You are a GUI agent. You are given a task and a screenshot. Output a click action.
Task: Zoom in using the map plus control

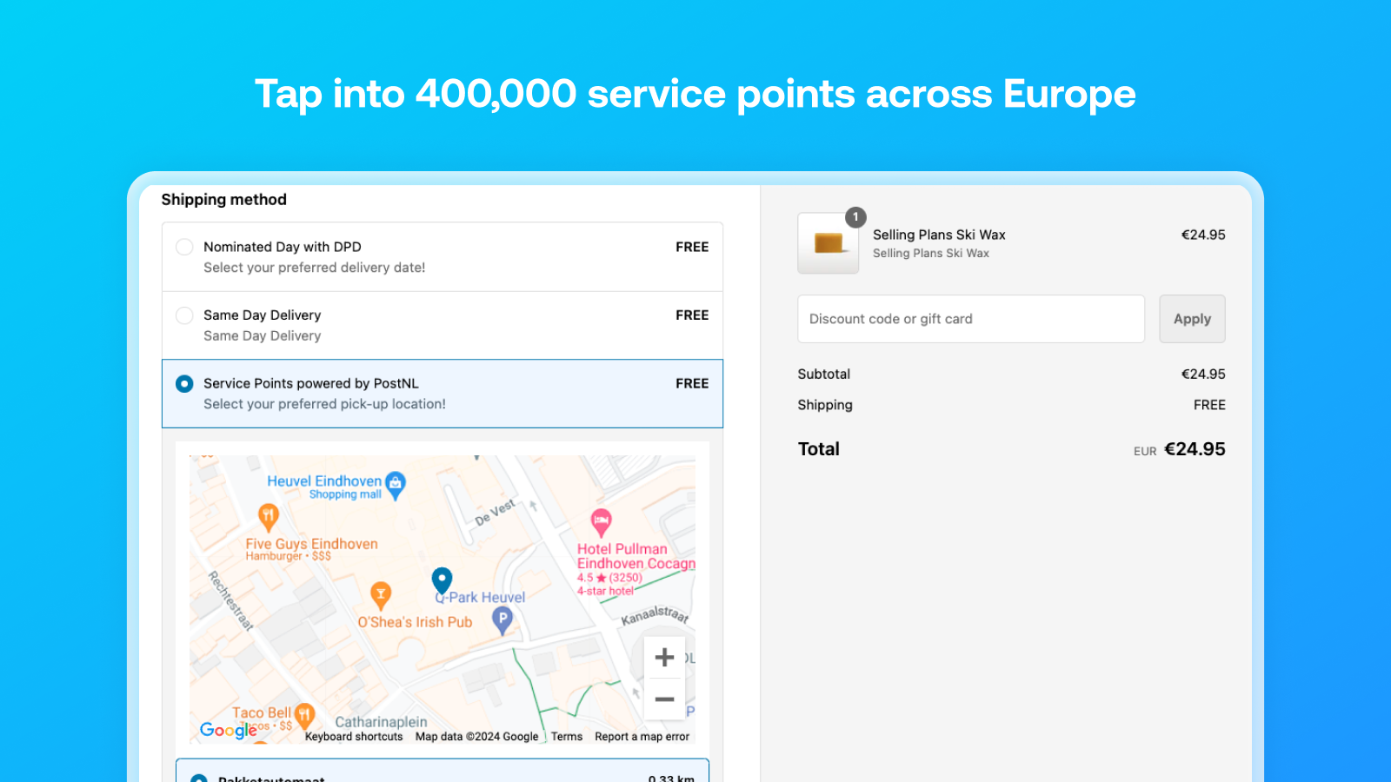664,657
